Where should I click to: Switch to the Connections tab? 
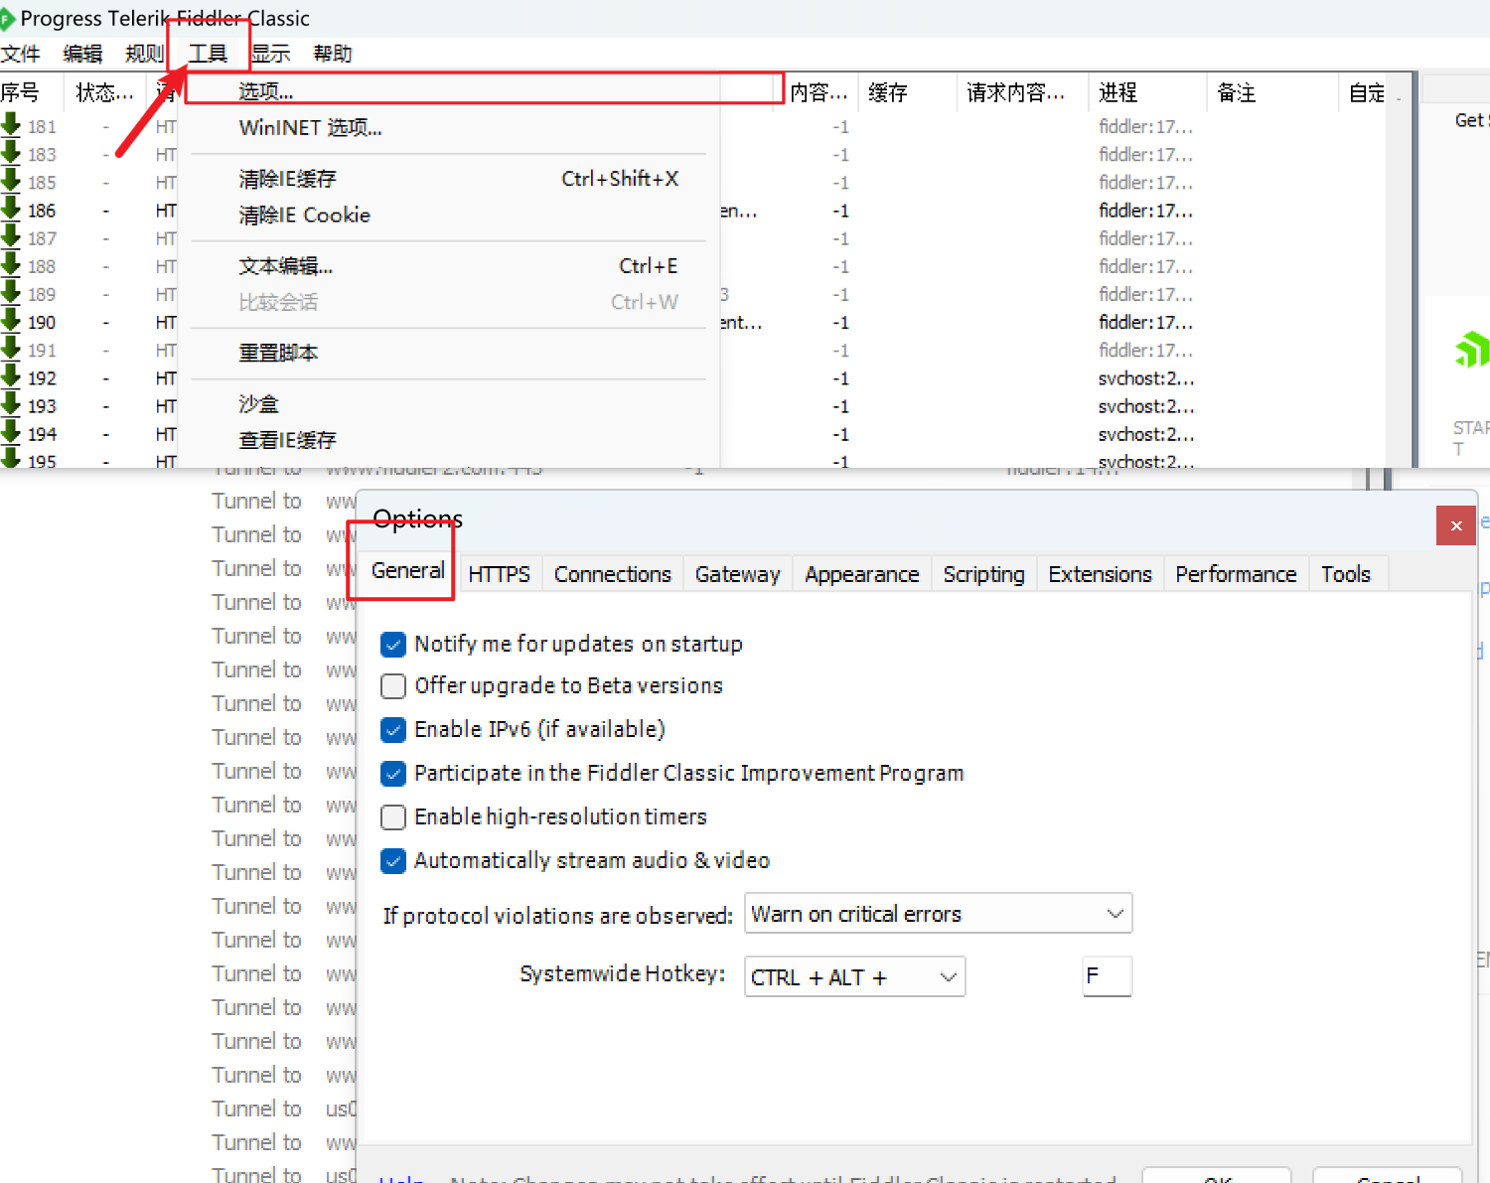coord(613,575)
